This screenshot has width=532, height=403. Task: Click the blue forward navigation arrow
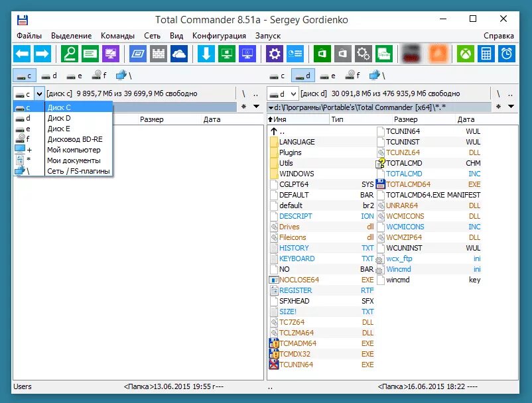click(x=40, y=53)
